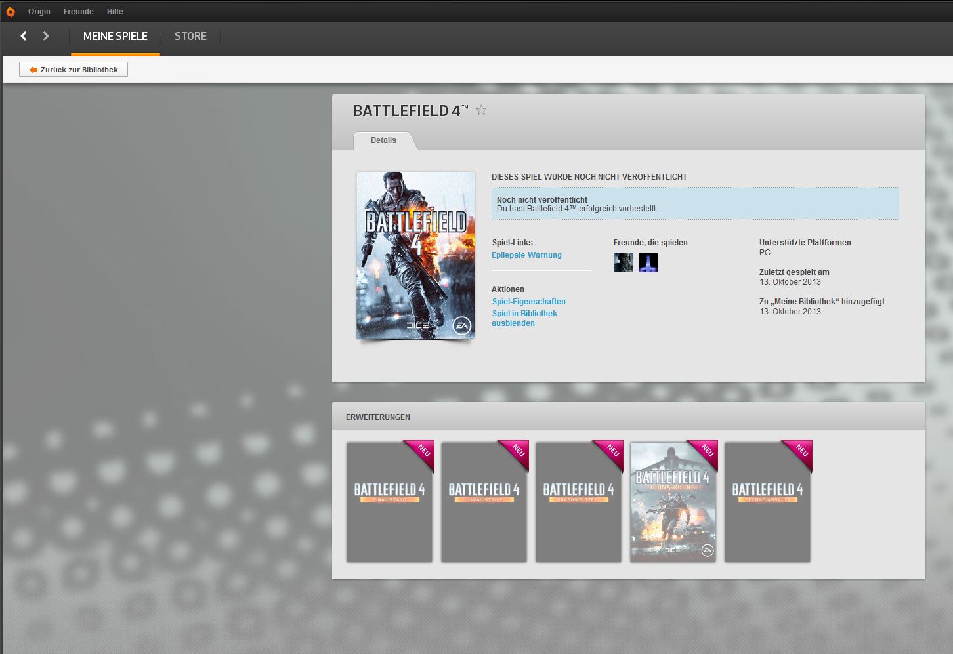
Task: Click Spiel in Bibliothek ausblenden link
Action: (524, 318)
